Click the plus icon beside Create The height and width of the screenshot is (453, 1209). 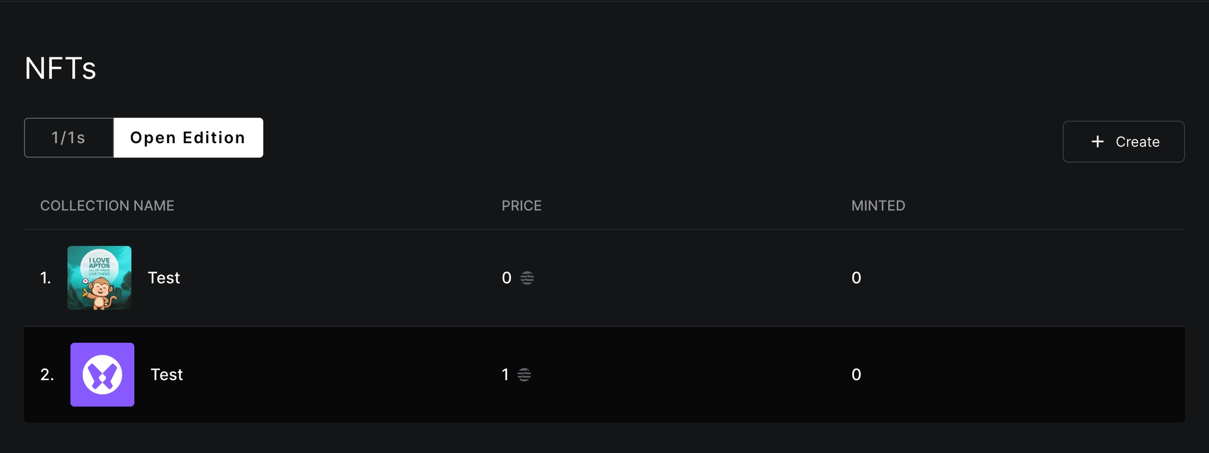(1097, 142)
